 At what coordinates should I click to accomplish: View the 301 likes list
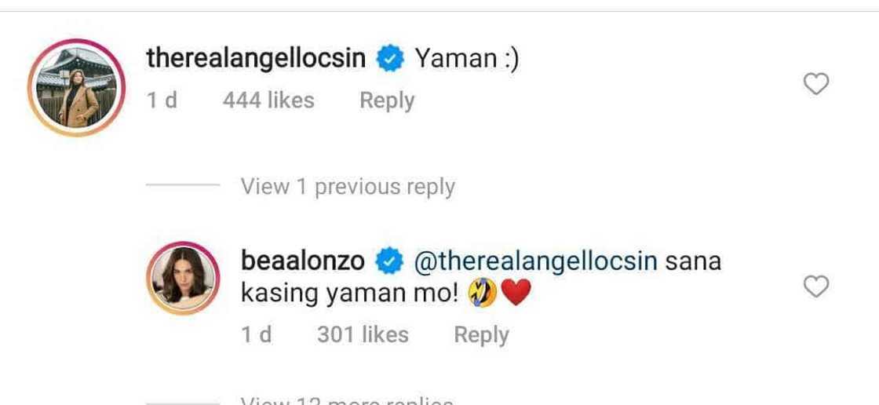363,335
